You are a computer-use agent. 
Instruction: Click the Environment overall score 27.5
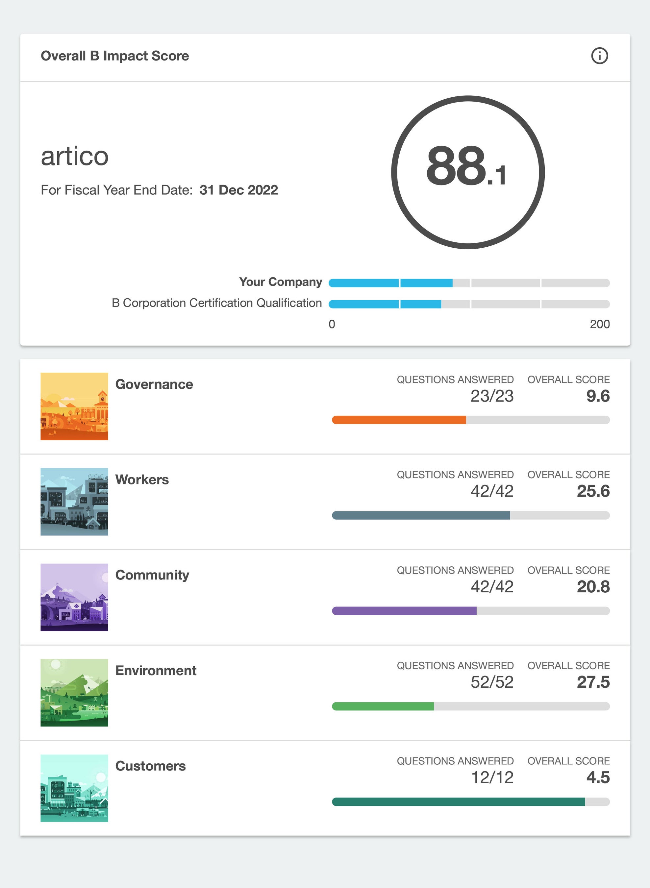pos(593,682)
